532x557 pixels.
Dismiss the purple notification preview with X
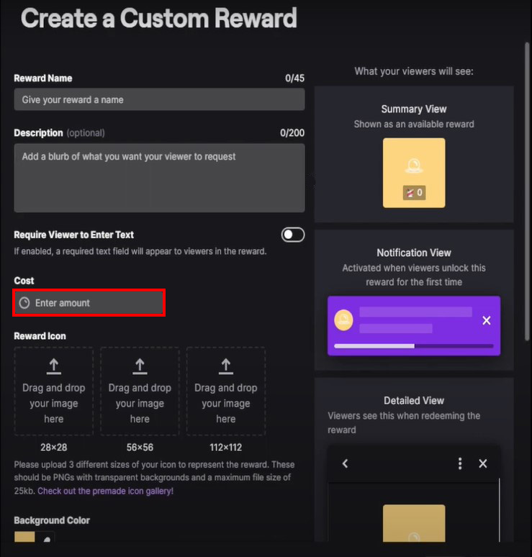coord(487,320)
